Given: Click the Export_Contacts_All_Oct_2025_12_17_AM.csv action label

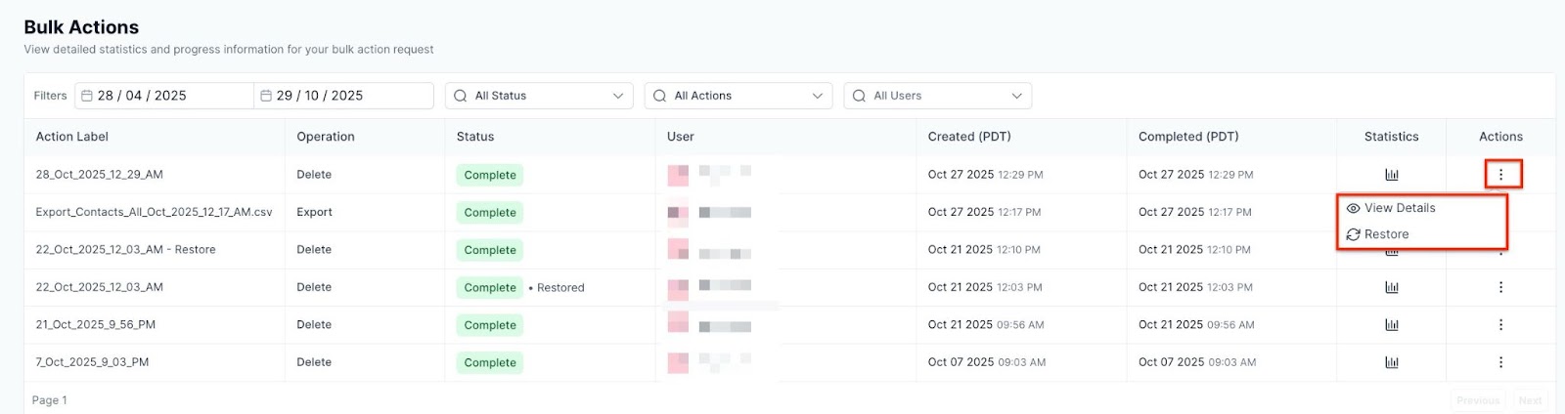Looking at the screenshot, I should [154, 212].
